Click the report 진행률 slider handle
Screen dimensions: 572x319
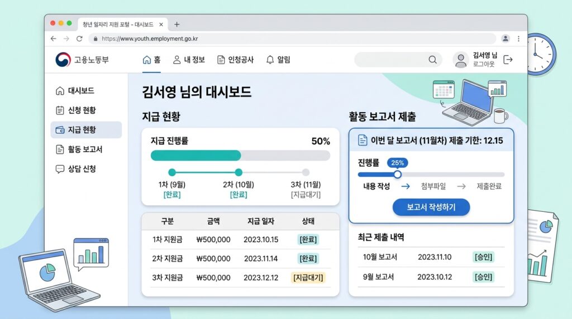[398, 175]
